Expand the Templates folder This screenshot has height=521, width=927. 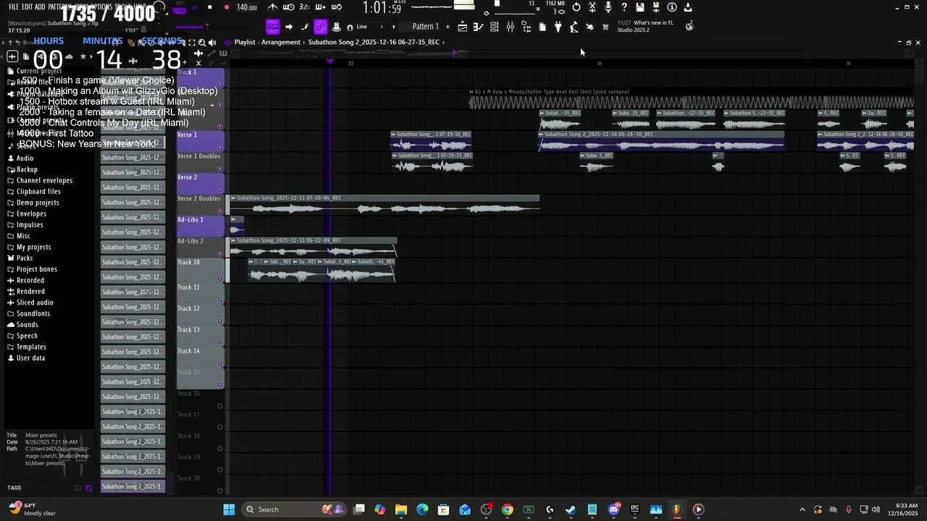coord(31,347)
